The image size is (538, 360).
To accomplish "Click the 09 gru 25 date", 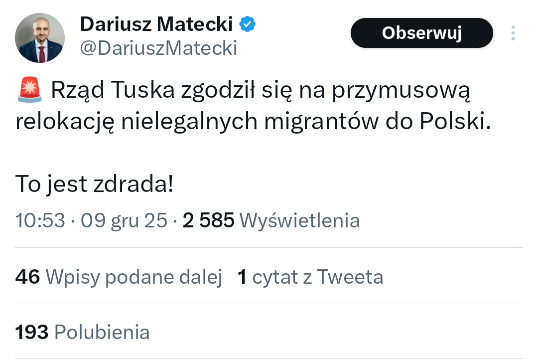I will 124,220.
